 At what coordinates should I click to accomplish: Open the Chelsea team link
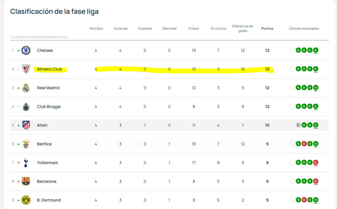click(x=45, y=50)
